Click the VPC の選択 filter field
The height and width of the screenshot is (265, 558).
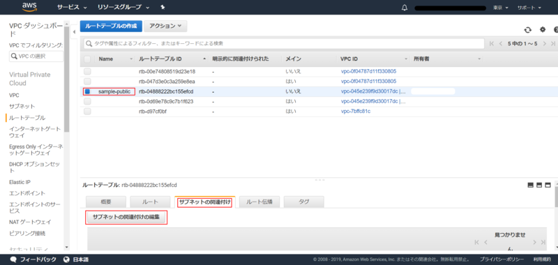point(36,56)
